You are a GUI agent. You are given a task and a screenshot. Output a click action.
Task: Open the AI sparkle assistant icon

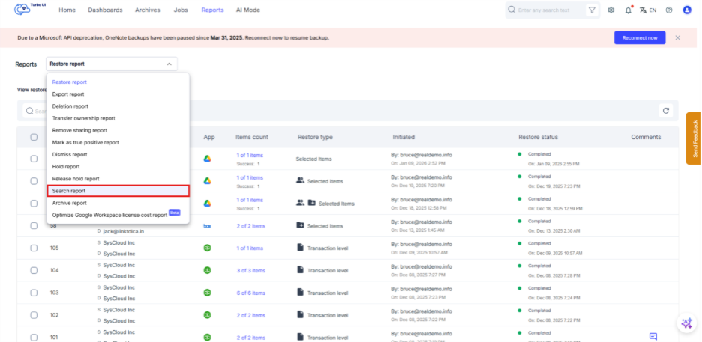coord(686,323)
